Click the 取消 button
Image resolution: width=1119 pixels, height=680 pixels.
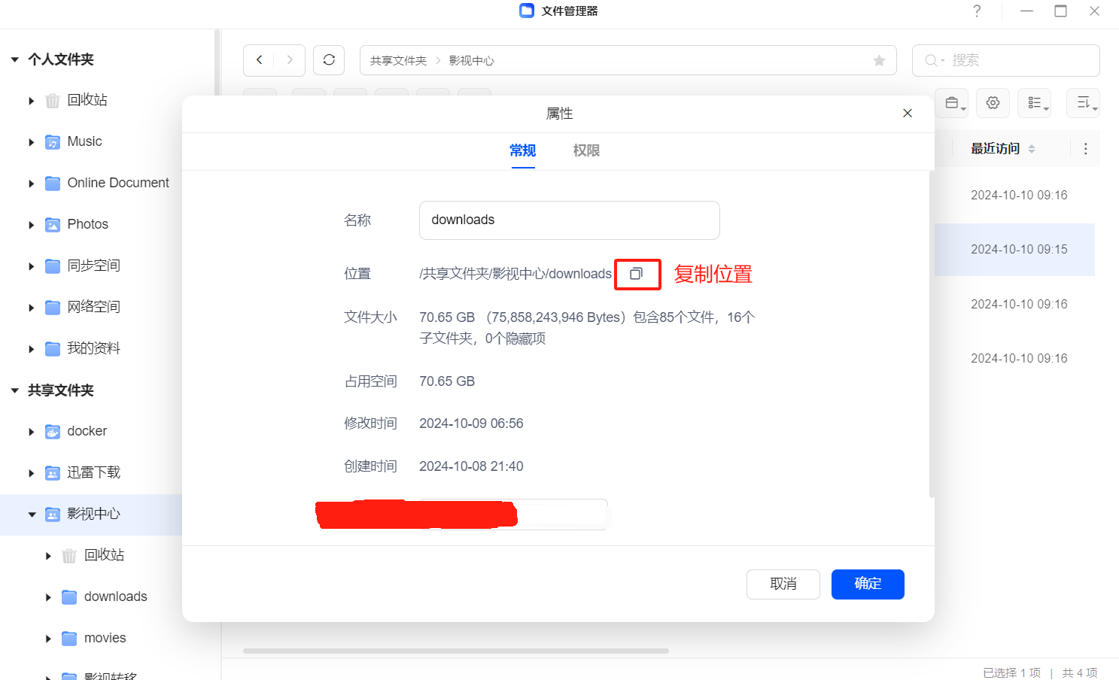click(783, 584)
